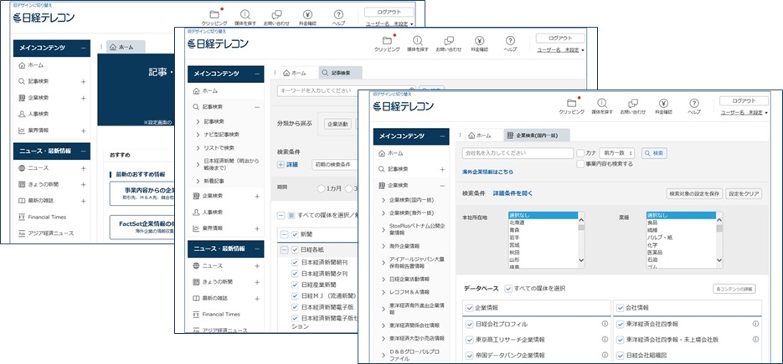This screenshot has width=783, height=364.
Task: Click 料金確認 icon in middle window
Action: [479, 41]
